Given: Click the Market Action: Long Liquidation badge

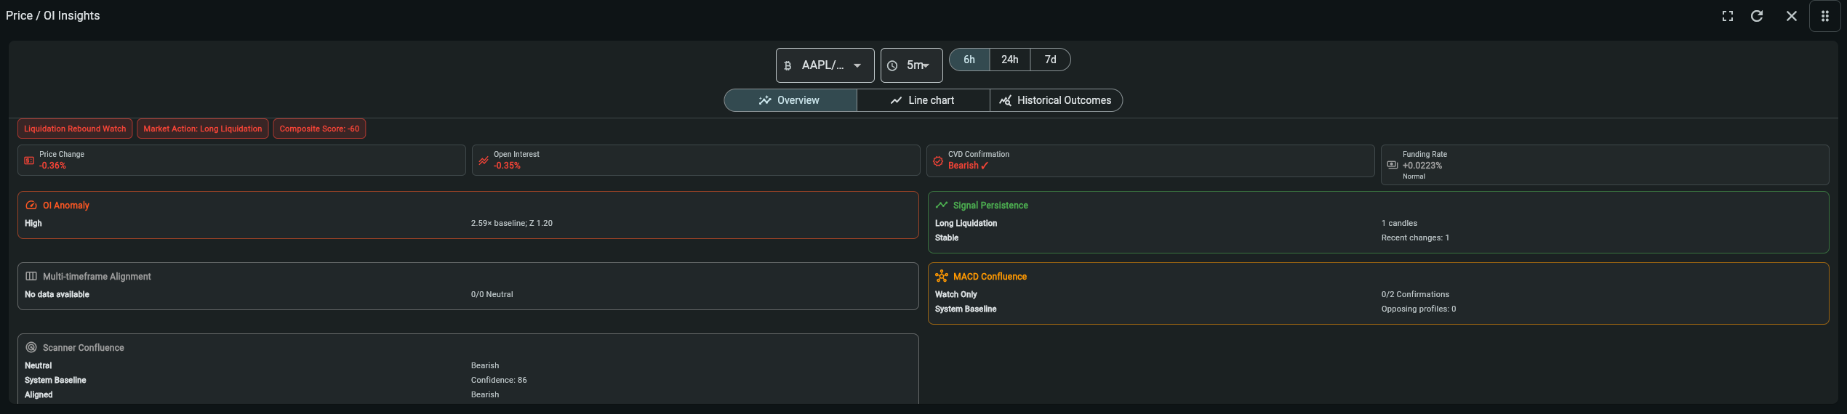Looking at the screenshot, I should coord(203,129).
